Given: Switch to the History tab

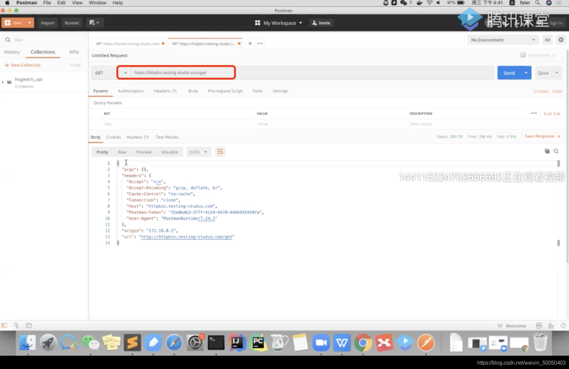Looking at the screenshot, I should point(12,52).
